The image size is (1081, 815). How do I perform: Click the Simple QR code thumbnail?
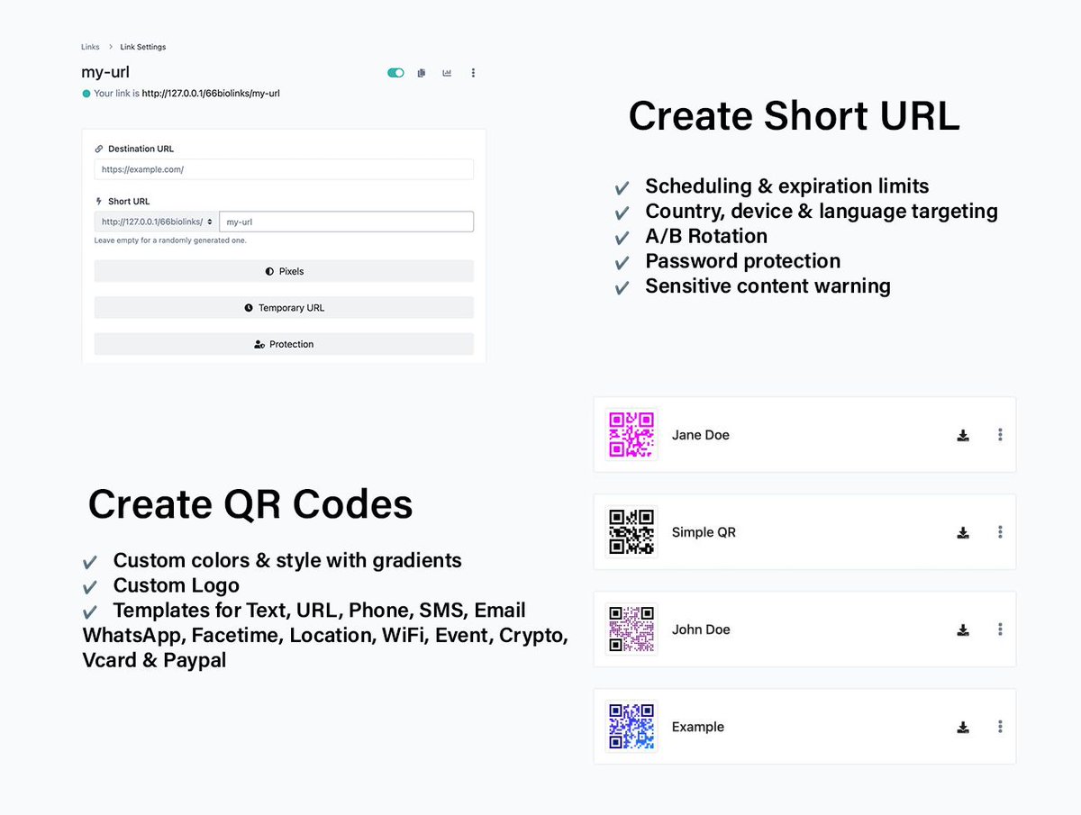click(631, 532)
